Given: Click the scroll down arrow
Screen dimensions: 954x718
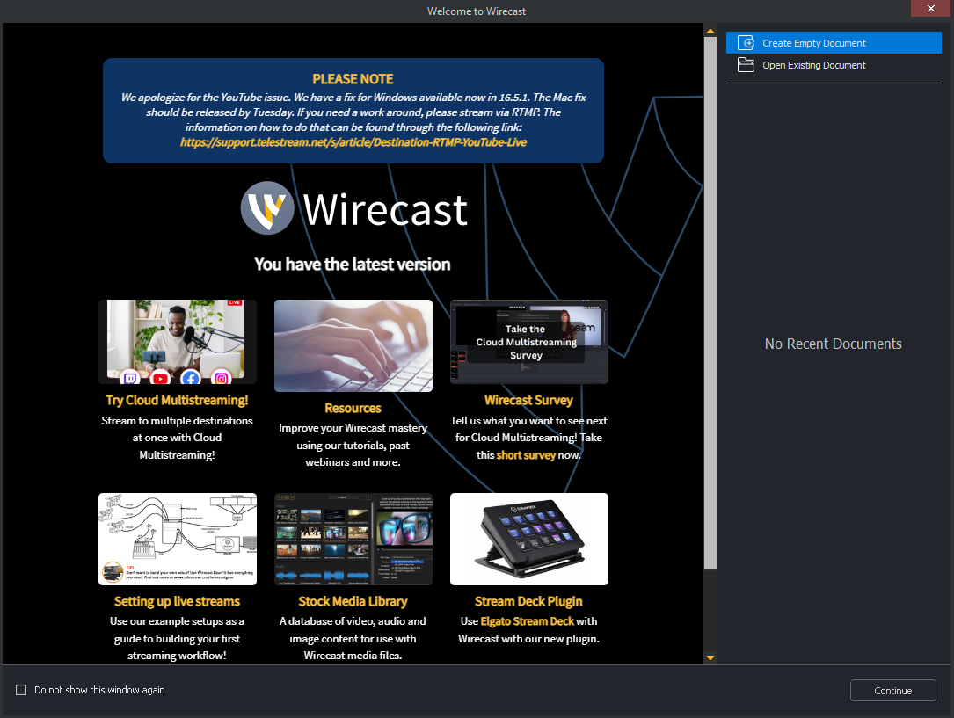Looking at the screenshot, I should 710,658.
